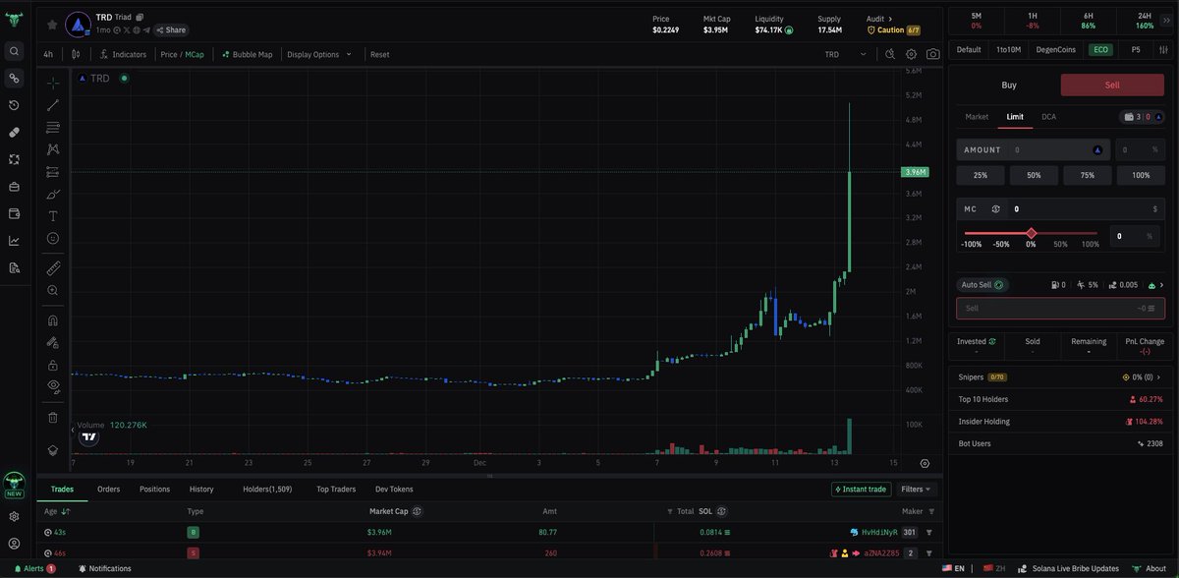Open the Indicators menu
This screenshot has height=578, width=1179.
(x=123, y=54)
